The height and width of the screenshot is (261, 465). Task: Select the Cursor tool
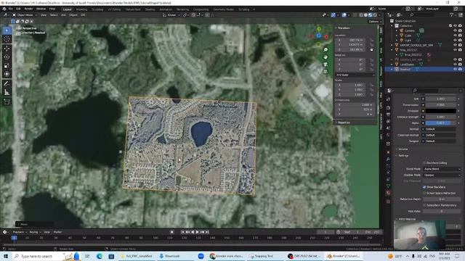pos(7,39)
